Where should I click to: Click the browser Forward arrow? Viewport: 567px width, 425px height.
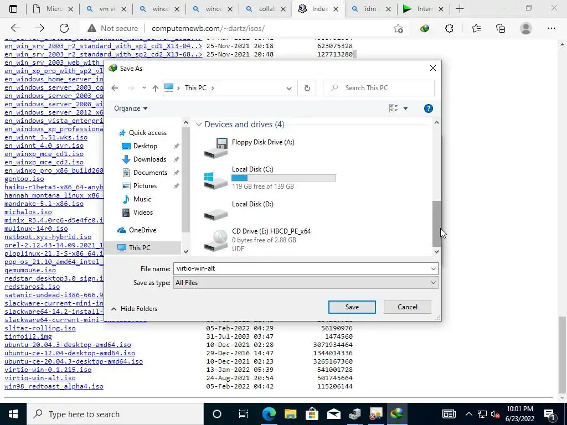(40, 28)
